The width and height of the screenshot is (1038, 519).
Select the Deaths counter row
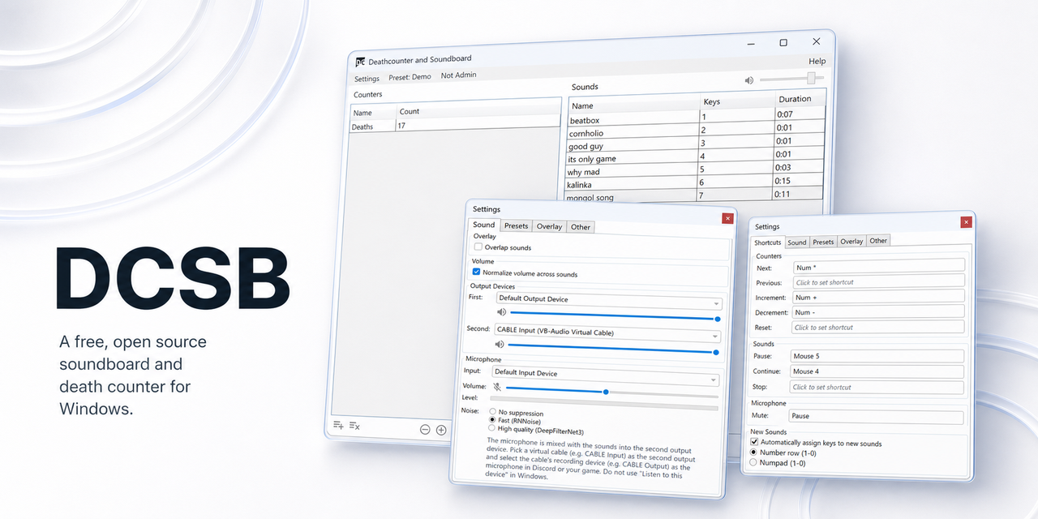point(455,126)
